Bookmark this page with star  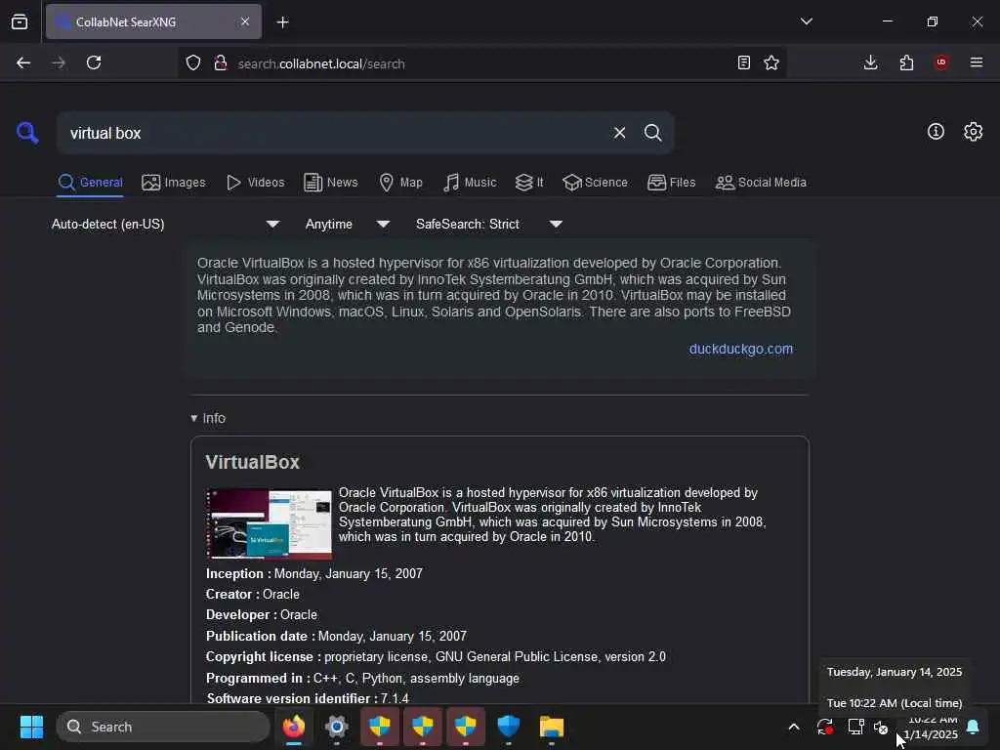point(771,62)
